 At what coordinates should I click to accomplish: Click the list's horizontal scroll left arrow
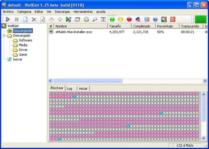click(x=50, y=81)
